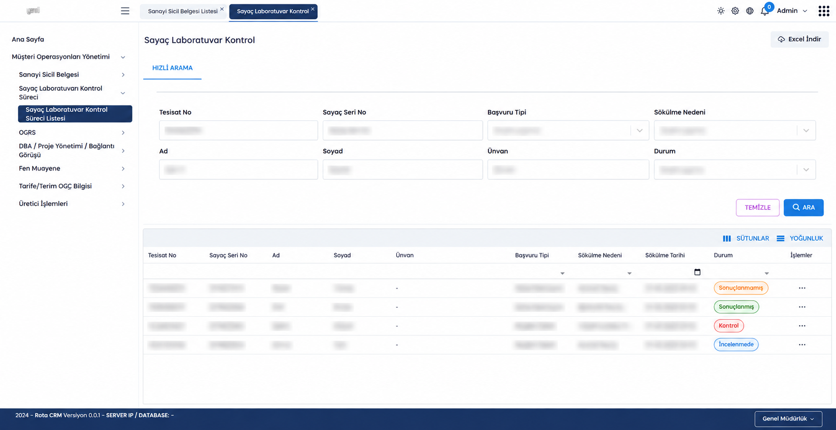Open Sökülme Nedeni column filter arrow
Image resolution: width=836 pixels, height=430 pixels.
click(629, 273)
